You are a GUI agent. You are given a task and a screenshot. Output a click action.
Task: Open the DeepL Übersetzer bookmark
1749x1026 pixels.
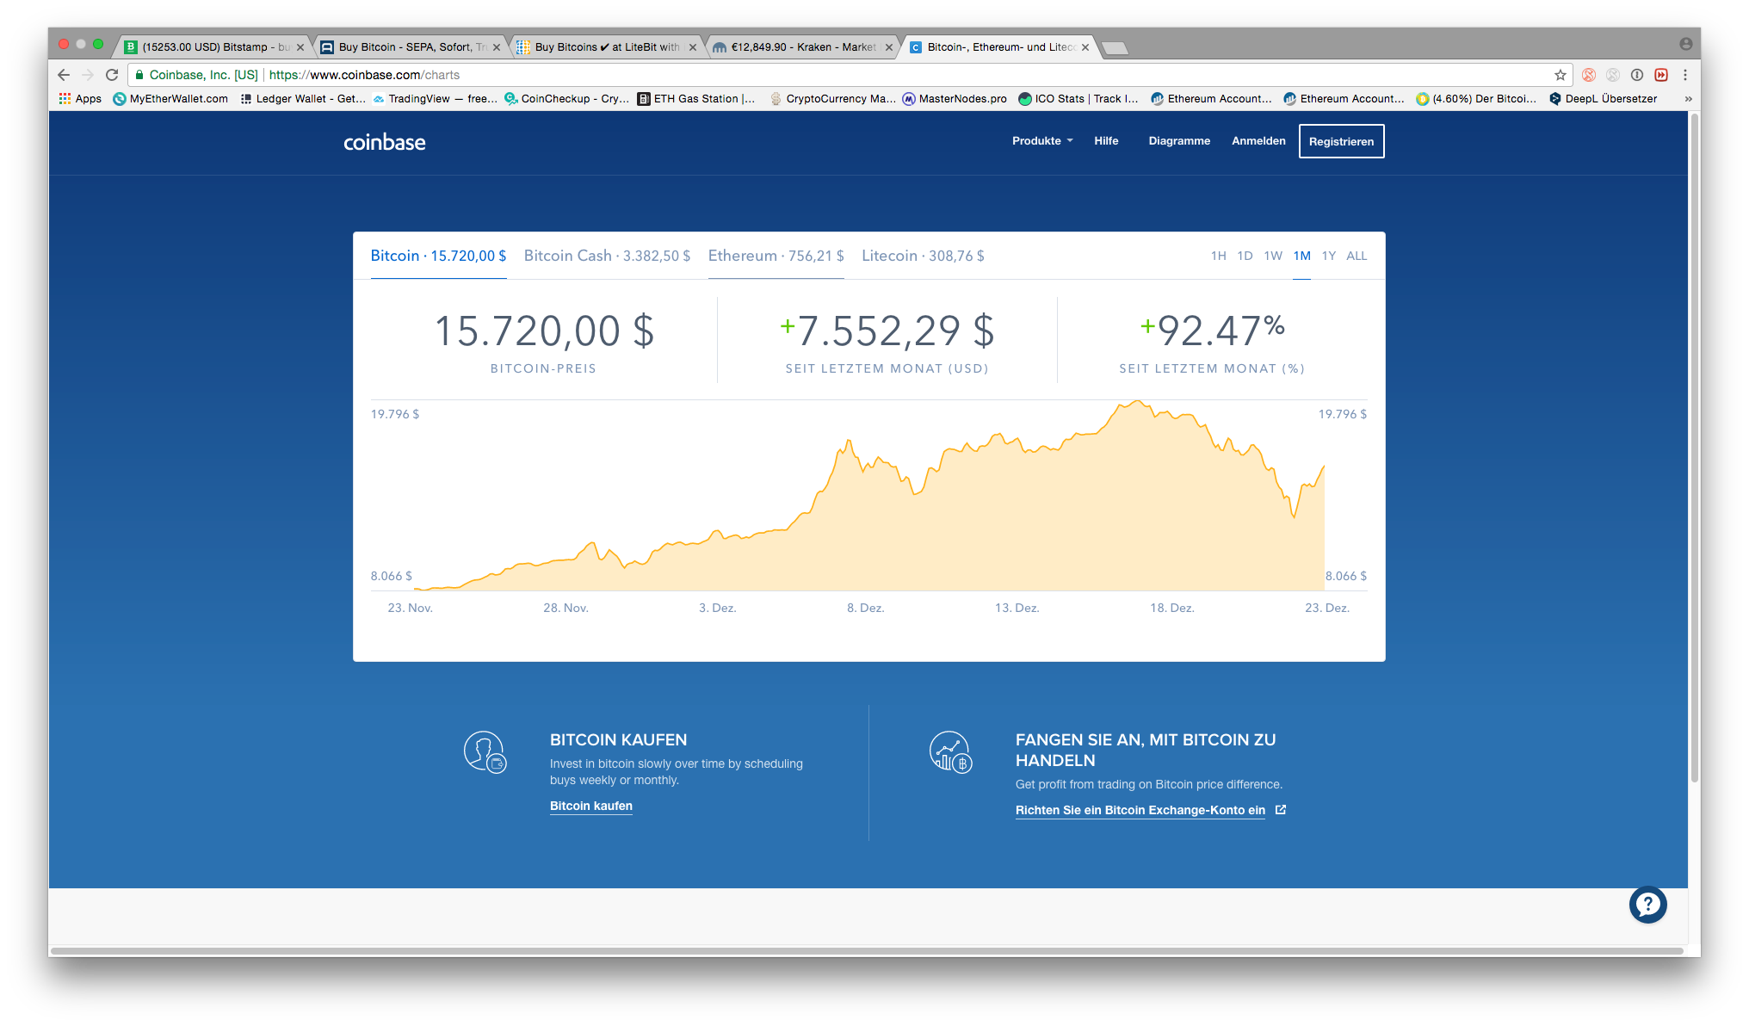pyautogui.click(x=1603, y=99)
